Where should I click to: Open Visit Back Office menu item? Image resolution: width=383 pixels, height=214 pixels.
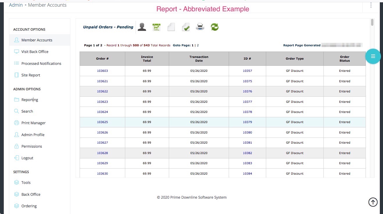coord(35,52)
